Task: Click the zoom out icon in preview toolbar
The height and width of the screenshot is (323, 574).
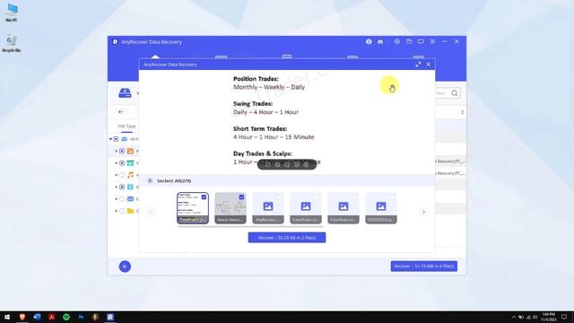Action: (x=287, y=164)
